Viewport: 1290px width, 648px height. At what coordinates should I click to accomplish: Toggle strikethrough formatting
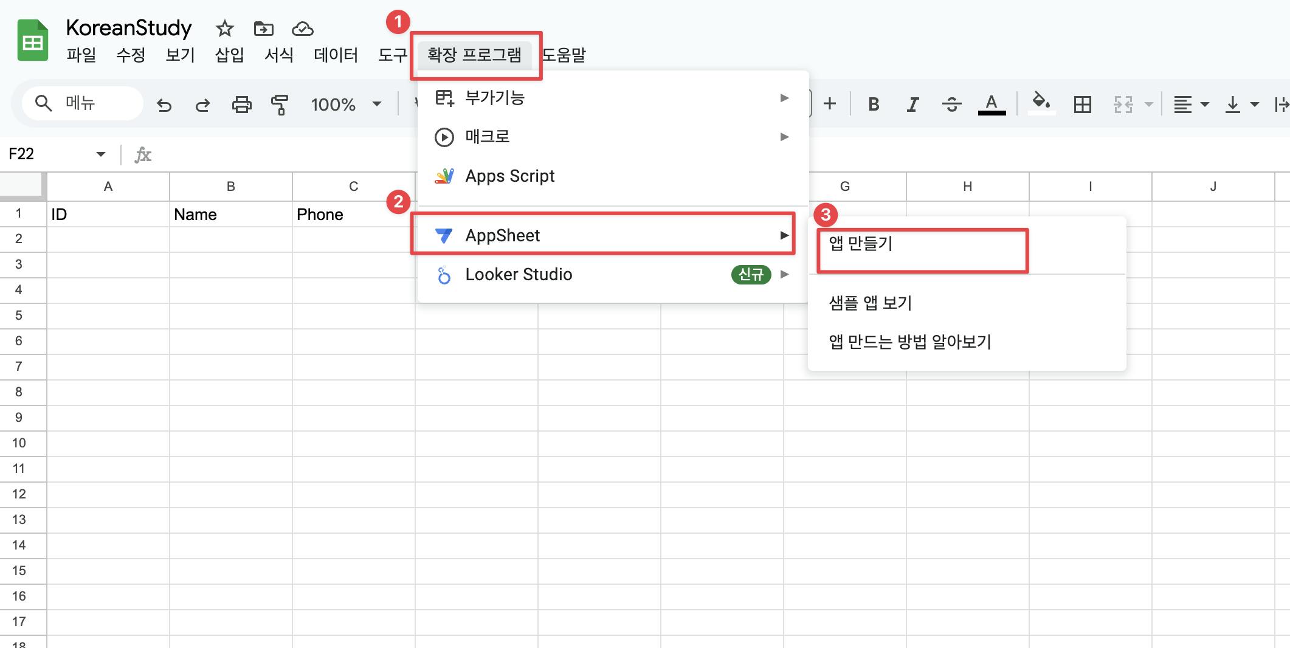tap(951, 105)
